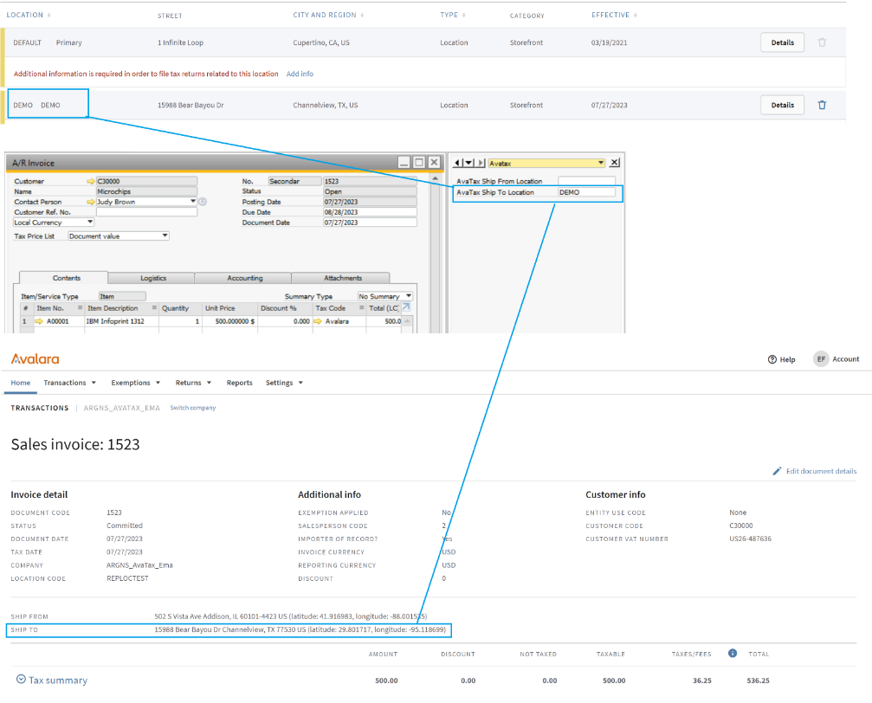872x703 pixels.
Task: Select the location code "REPLOCTEST"
Action: (x=127, y=578)
